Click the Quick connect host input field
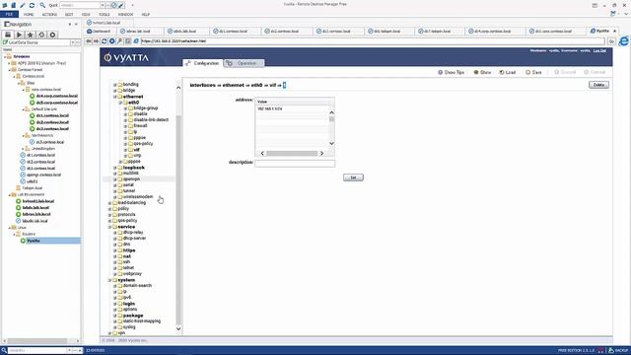Screen dimensions: 631x355 point(80,5)
